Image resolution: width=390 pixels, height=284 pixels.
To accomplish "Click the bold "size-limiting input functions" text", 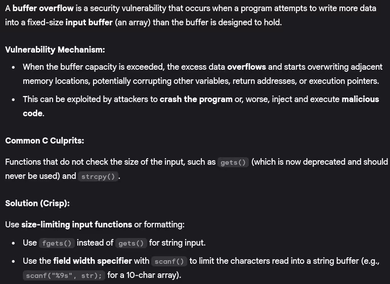I will (x=76, y=224).
